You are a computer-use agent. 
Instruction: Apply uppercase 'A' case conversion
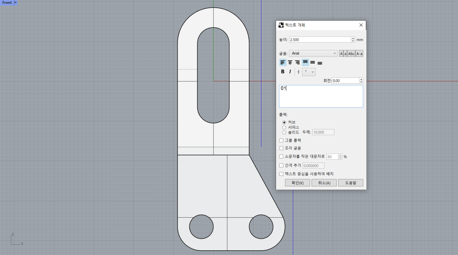coord(341,54)
